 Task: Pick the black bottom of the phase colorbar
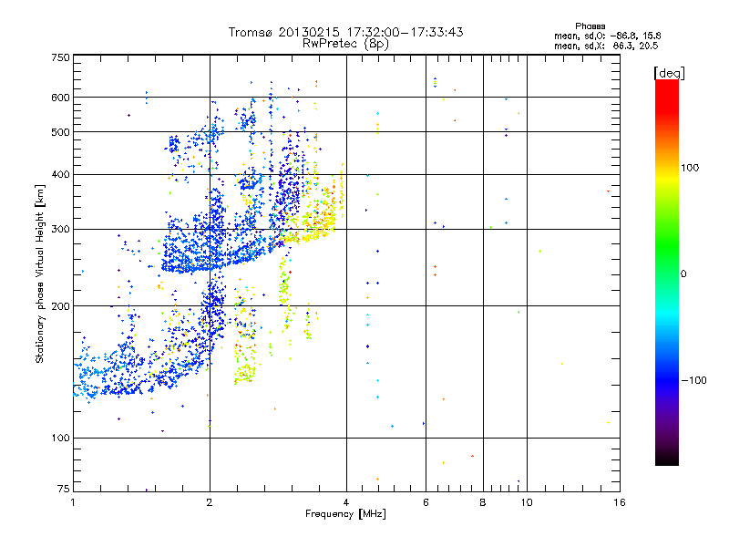[667, 459]
